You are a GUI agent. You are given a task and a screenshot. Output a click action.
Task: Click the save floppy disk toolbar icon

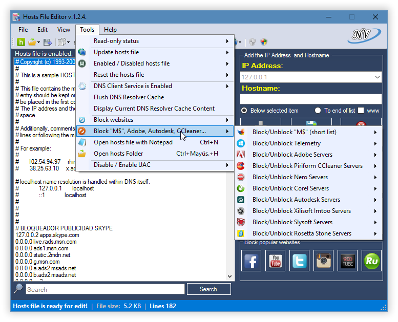pyautogui.click(x=48, y=42)
